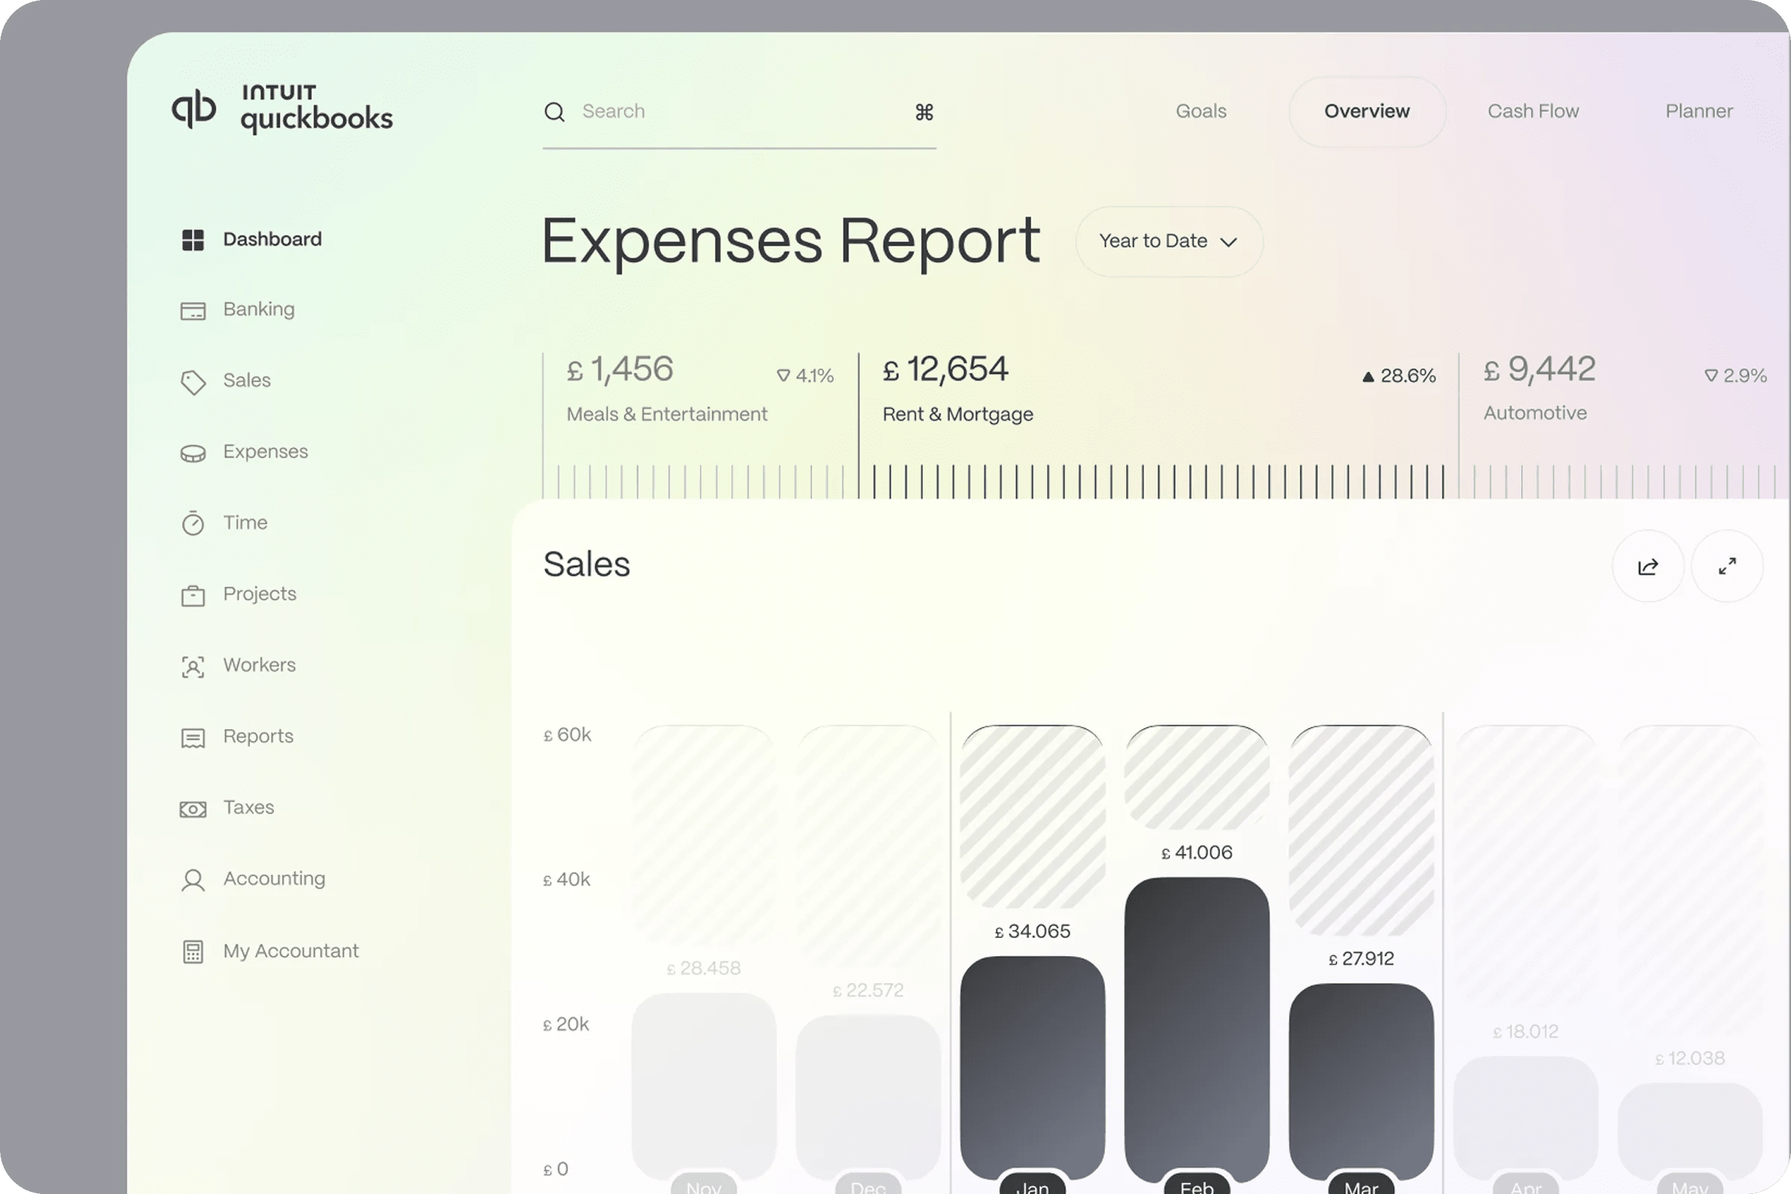Image resolution: width=1791 pixels, height=1194 pixels.
Task: Open Projects briefcase icon
Action: [x=193, y=595]
